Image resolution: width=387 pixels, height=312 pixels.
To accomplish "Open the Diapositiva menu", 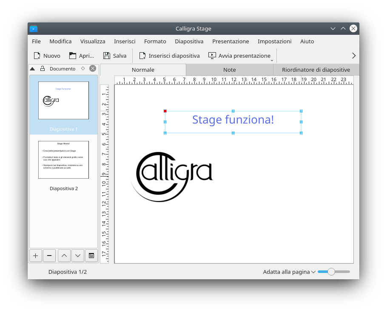I will [189, 41].
